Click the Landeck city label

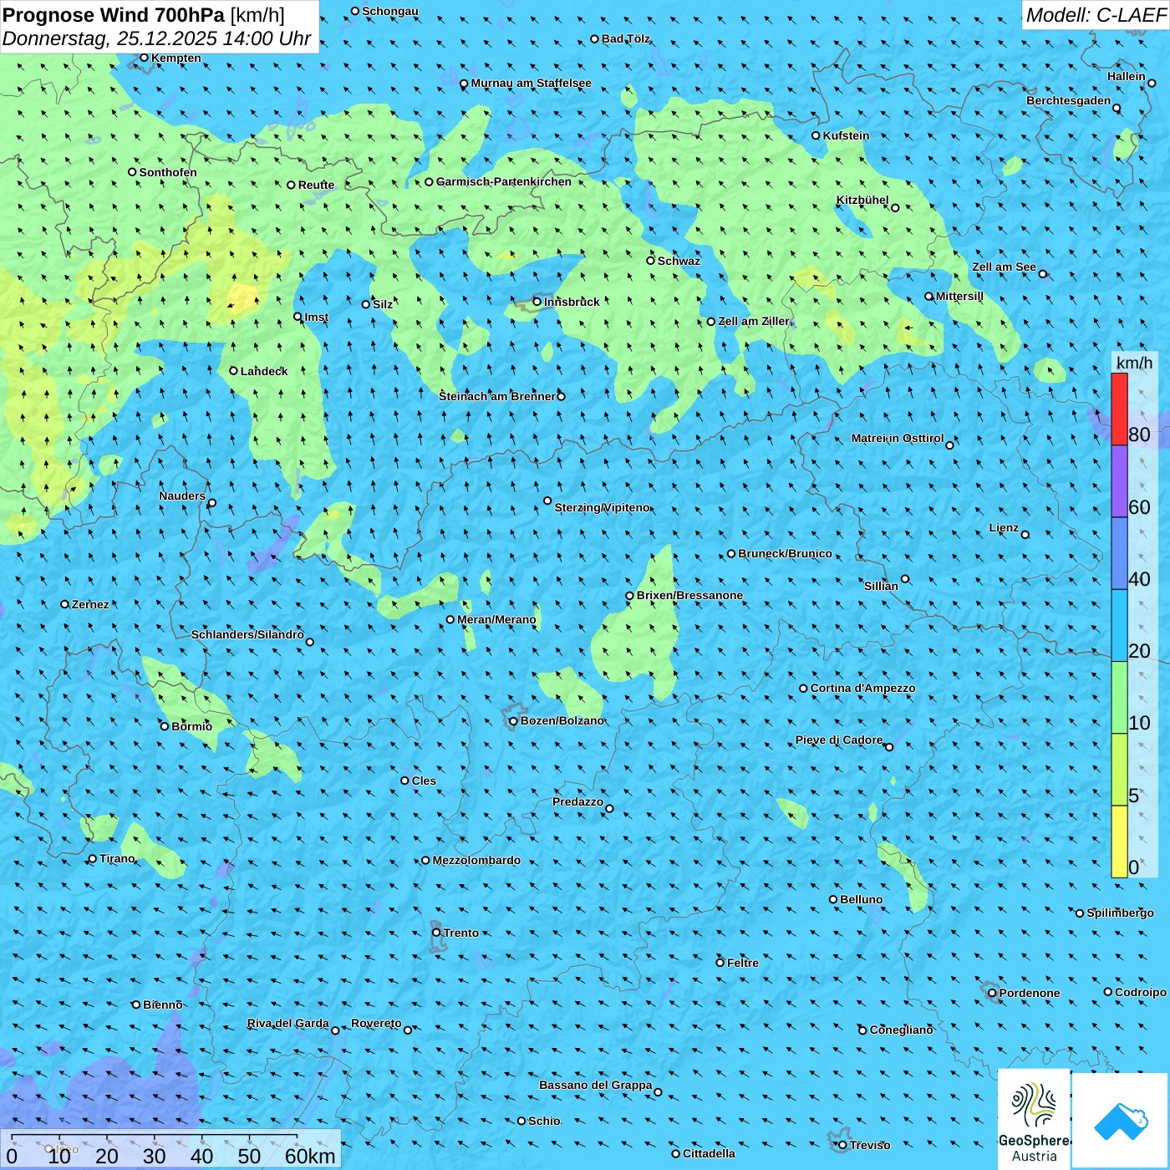click(264, 371)
